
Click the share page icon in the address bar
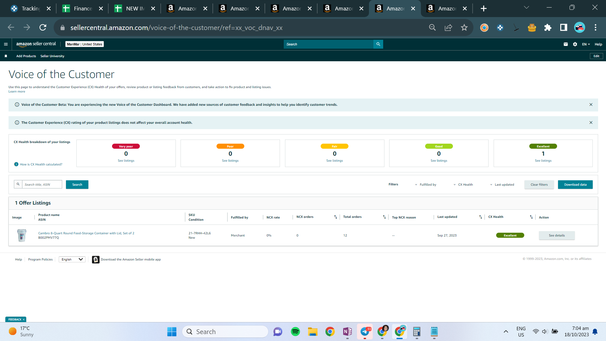pos(448,27)
